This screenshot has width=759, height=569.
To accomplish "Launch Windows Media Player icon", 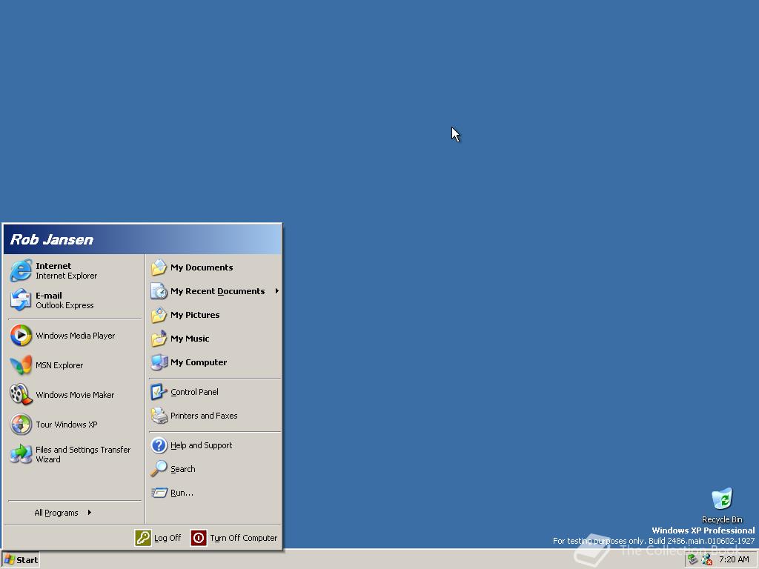I will tap(21, 336).
